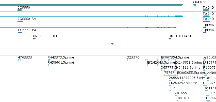
Task: Open the CG6660-RA label link
Action: [x=27, y=19]
